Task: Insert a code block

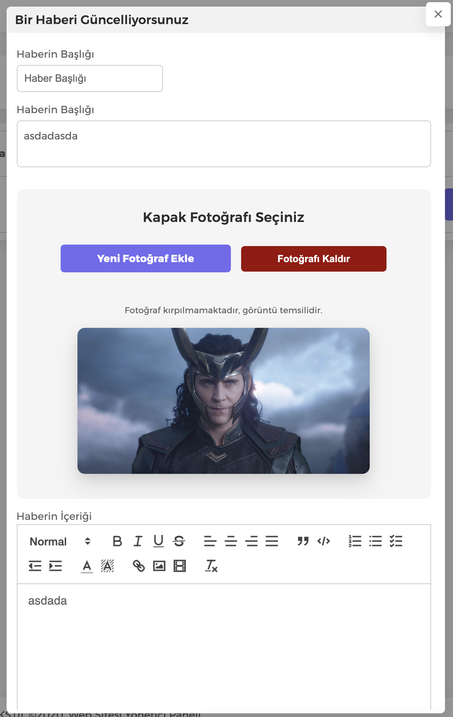Action: coord(324,541)
